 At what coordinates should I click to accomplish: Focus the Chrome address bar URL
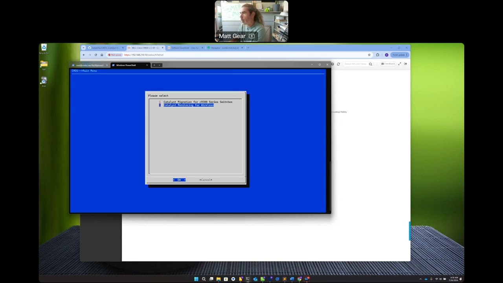click(x=144, y=55)
